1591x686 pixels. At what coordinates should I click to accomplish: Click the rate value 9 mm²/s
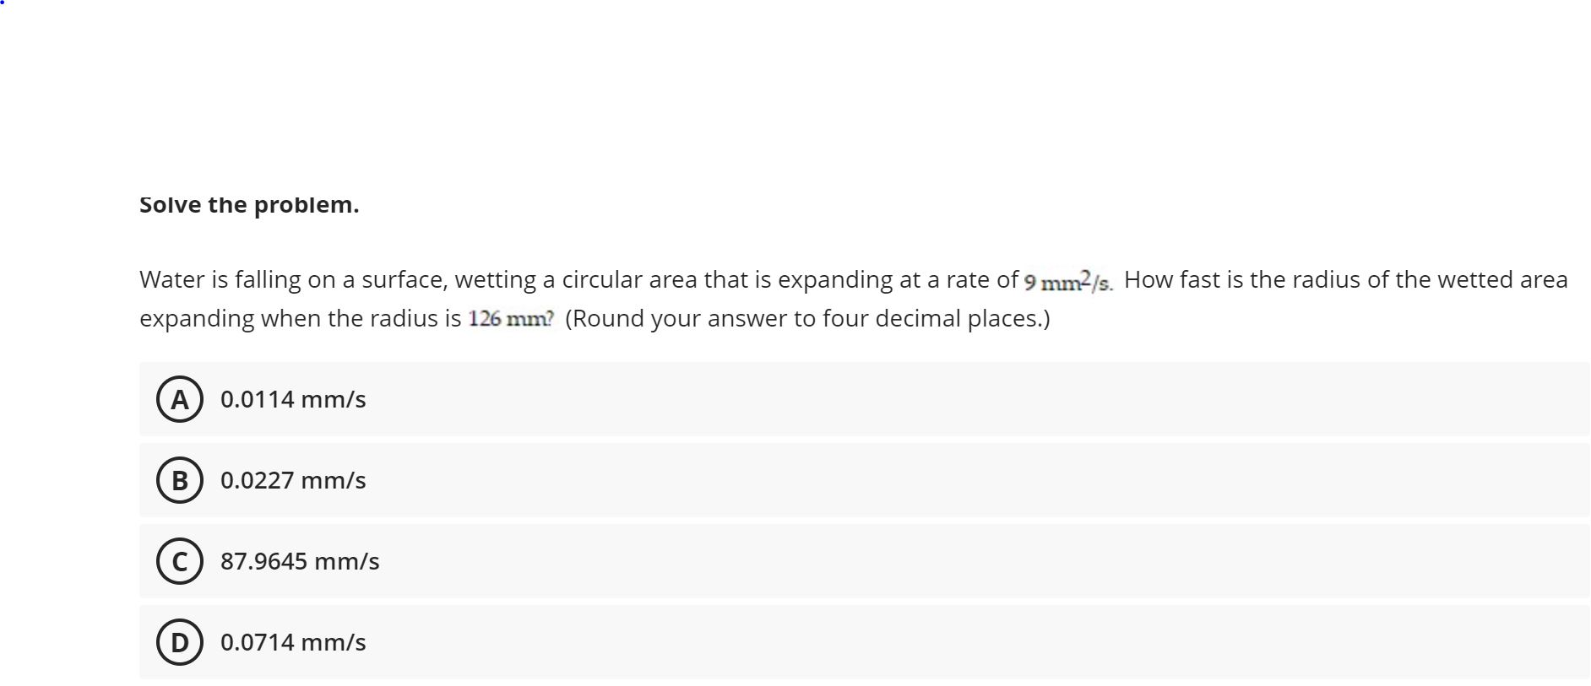(x=1067, y=282)
